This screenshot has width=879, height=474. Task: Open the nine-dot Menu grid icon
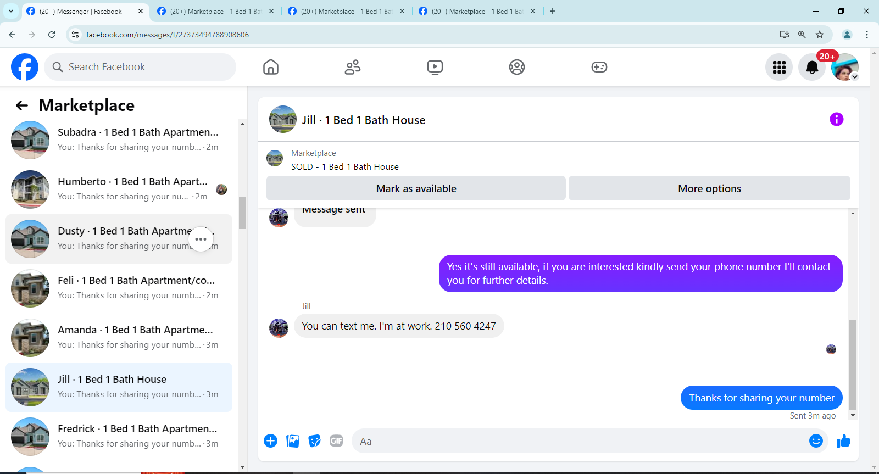(779, 67)
